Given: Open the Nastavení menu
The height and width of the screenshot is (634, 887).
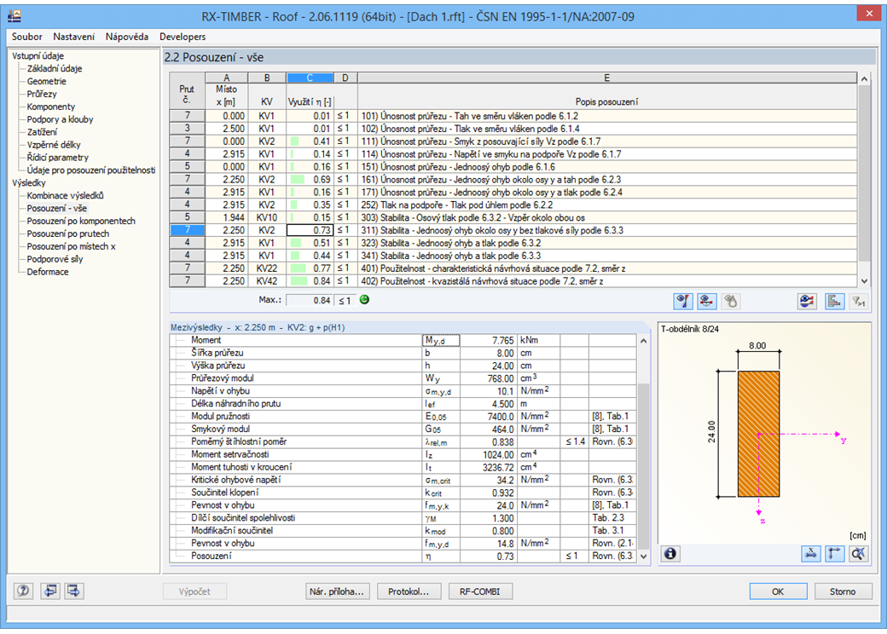Looking at the screenshot, I should (73, 37).
